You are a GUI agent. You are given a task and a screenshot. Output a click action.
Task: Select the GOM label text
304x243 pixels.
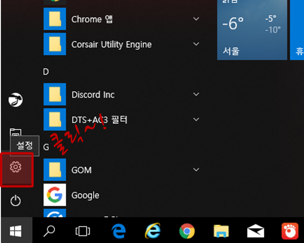82,170
